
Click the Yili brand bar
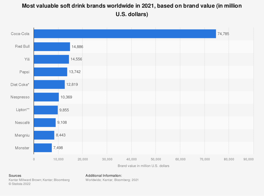[x=51, y=59]
